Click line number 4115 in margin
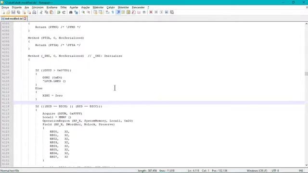This screenshot has height=173, width=308. [6, 103]
